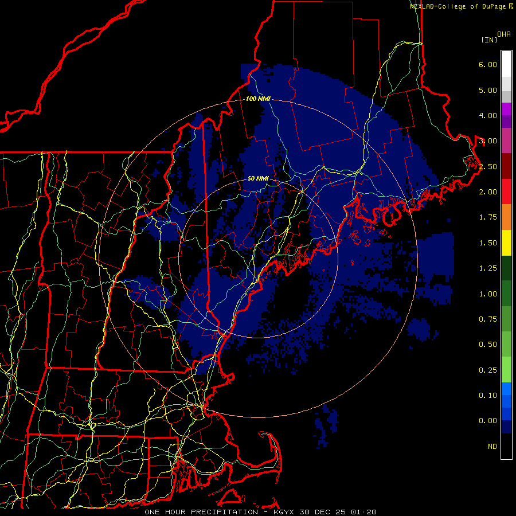This screenshot has height=516, width=516.
Task: Click the 1.25 legend value
Action: [488, 268]
